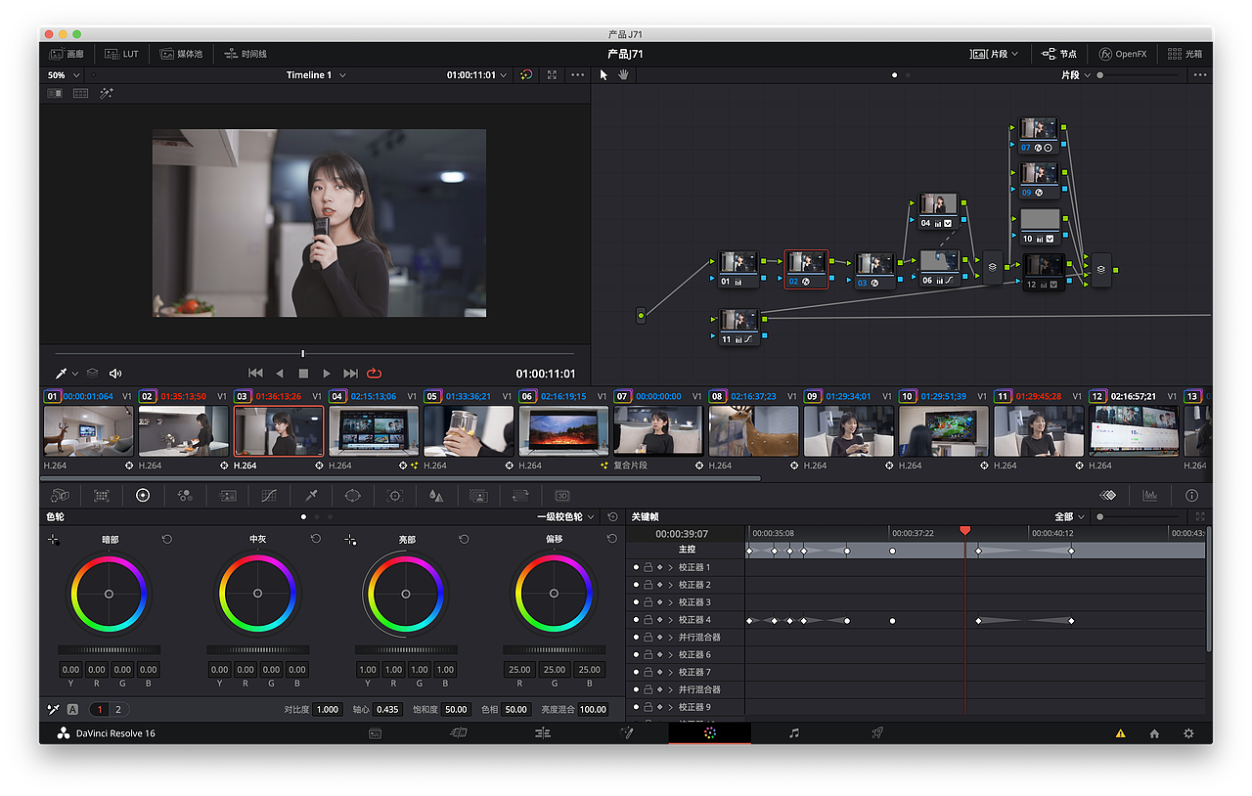The width and height of the screenshot is (1252, 796).
Task: Play in reverse
Action: 280,374
